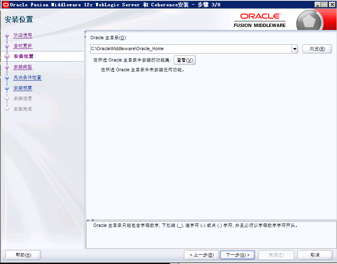The image size is (337, 264).
Task: Click the step circle beside 自动更新
Action: [x=7, y=46]
